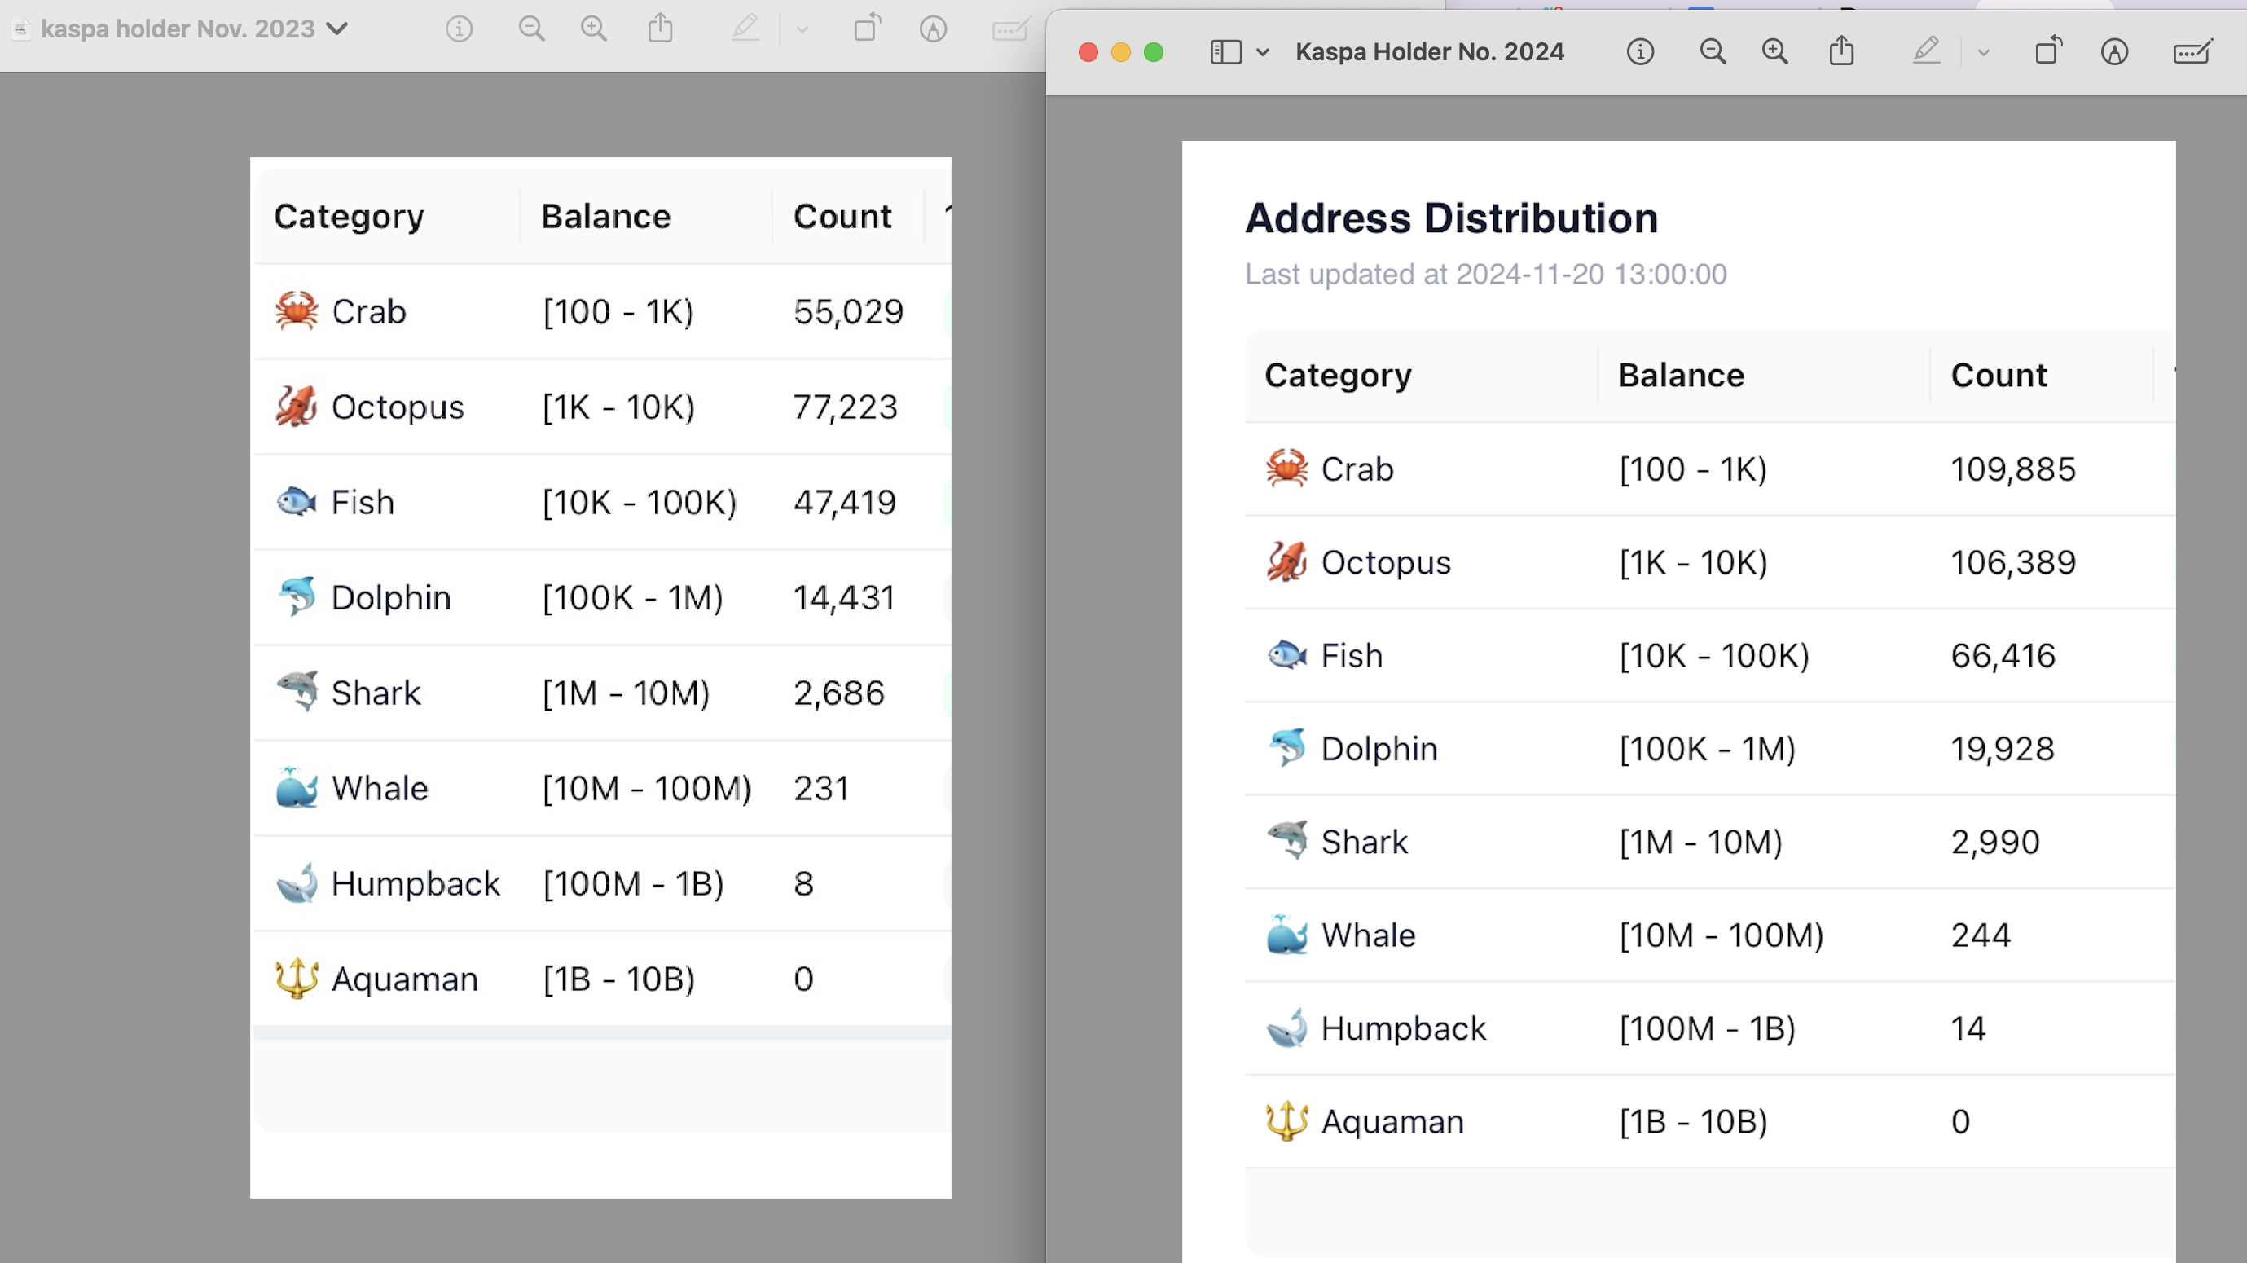The image size is (2247, 1263).
Task: Toggle sidebar in Kaspa Holder No. 2024 window
Action: coord(1225,52)
